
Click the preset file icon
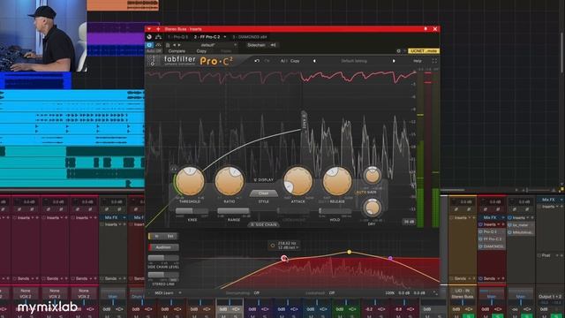(x=168, y=45)
